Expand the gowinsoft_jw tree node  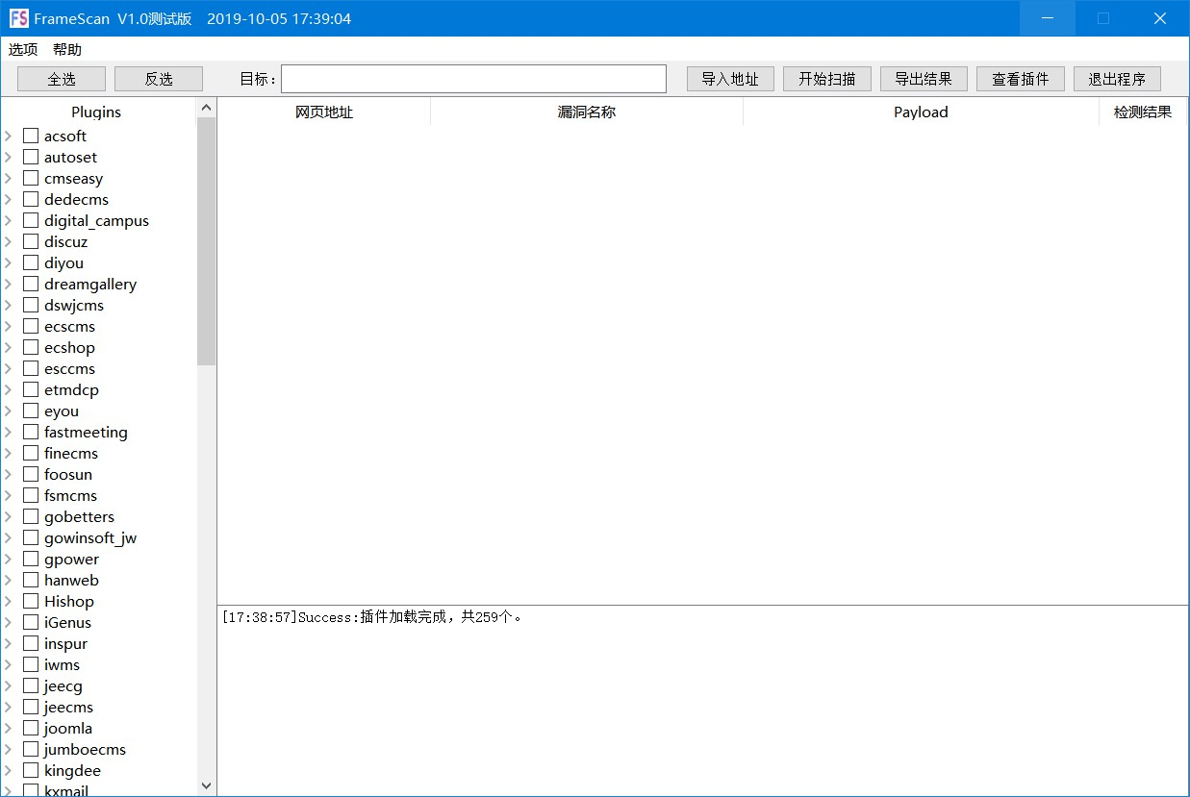9,537
